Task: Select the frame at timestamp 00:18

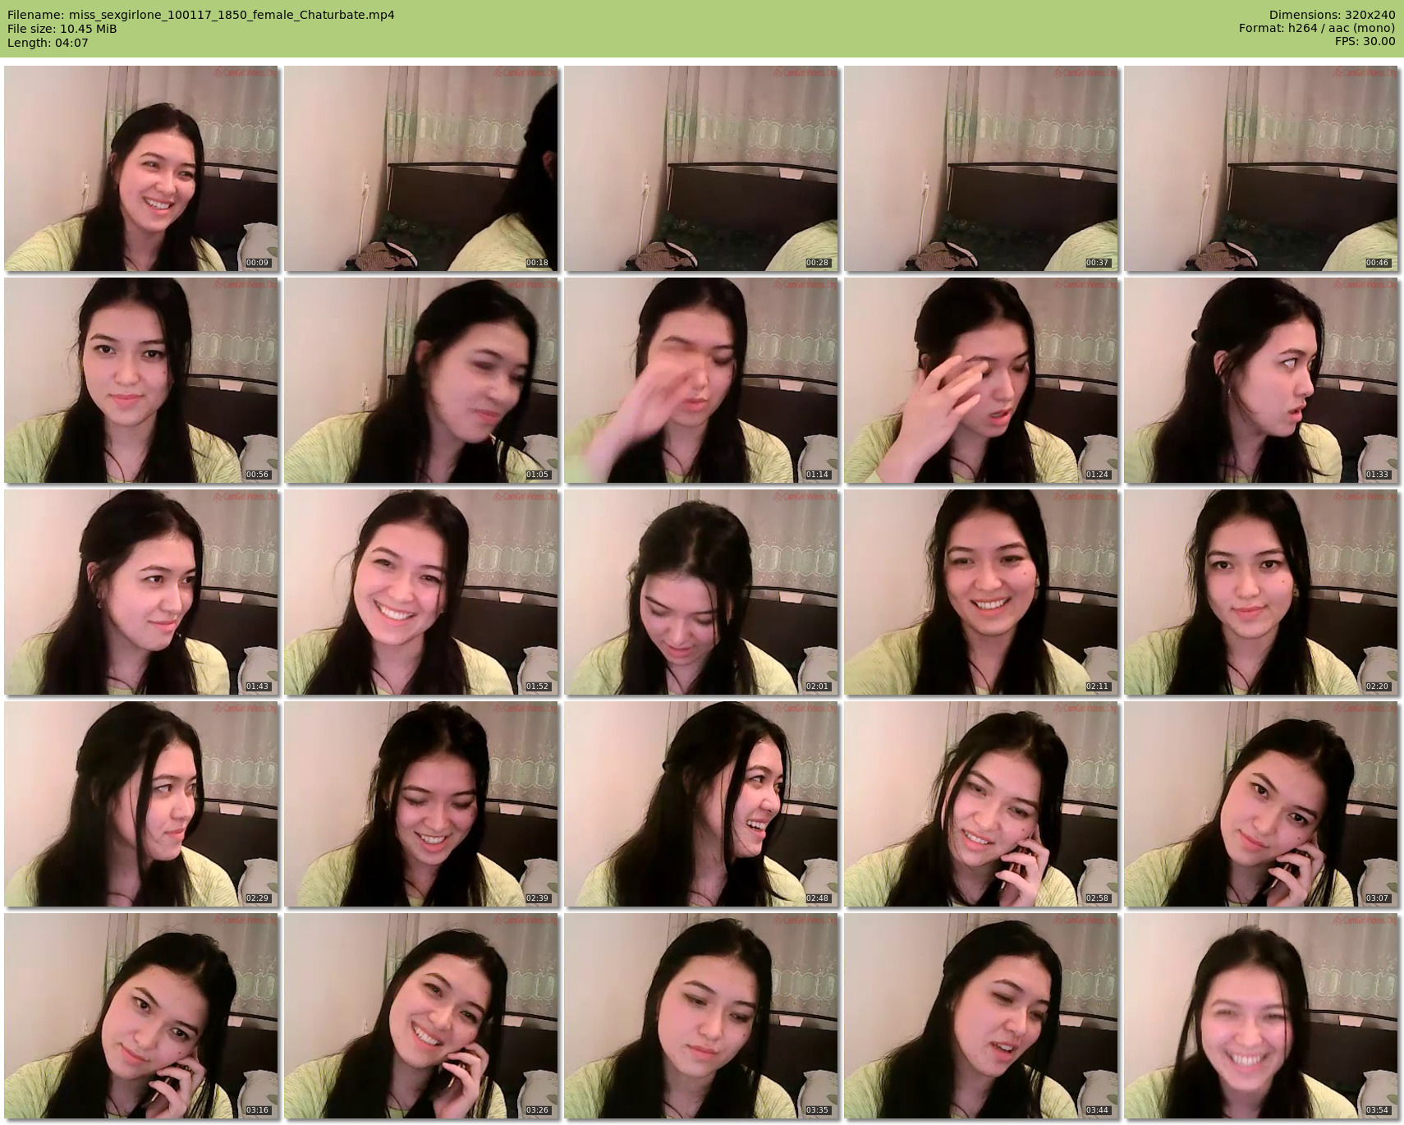Action: (421, 168)
